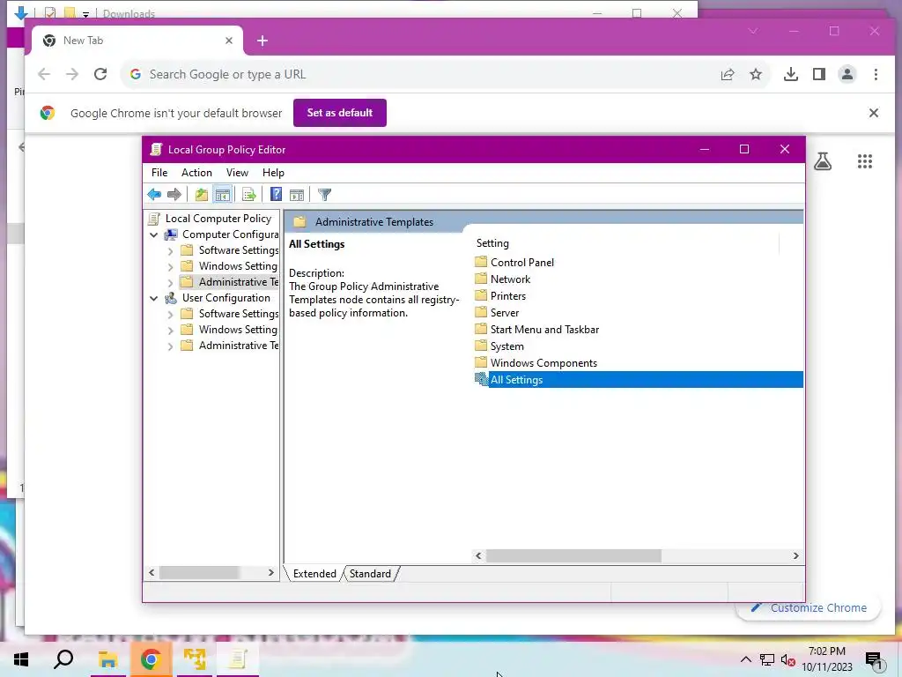Open the File menu
The width and height of the screenshot is (902, 677).
pos(159,173)
